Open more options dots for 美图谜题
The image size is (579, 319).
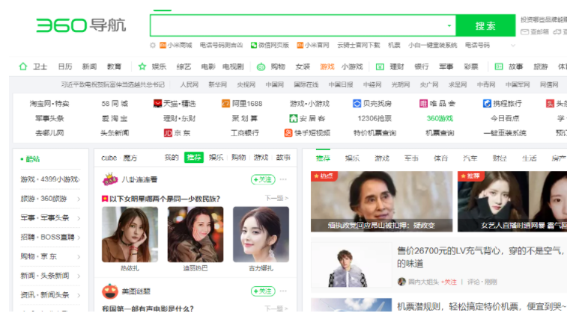tap(283, 291)
